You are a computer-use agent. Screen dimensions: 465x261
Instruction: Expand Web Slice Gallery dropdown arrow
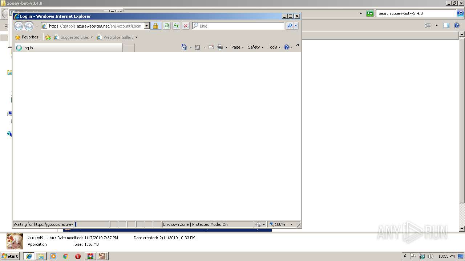click(x=136, y=37)
